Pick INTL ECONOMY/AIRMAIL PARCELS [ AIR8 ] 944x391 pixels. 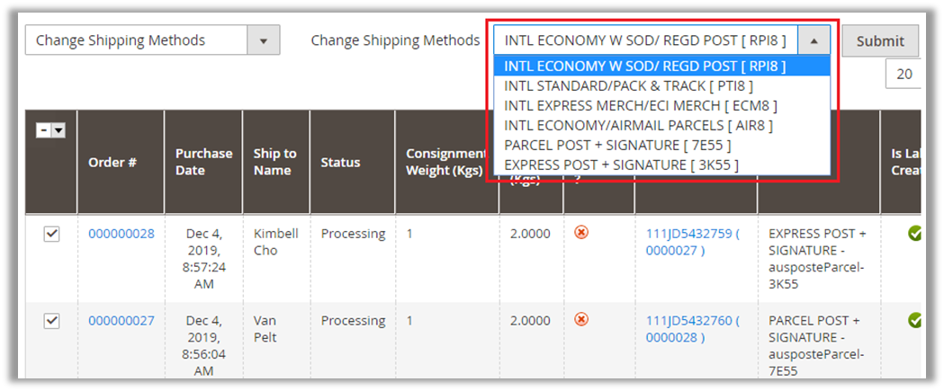pyautogui.click(x=638, y=125)
